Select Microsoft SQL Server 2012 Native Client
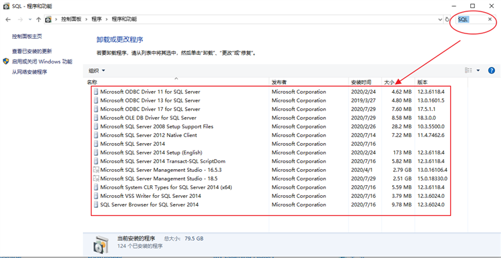The image size is (501, 258). click(148, 135)
